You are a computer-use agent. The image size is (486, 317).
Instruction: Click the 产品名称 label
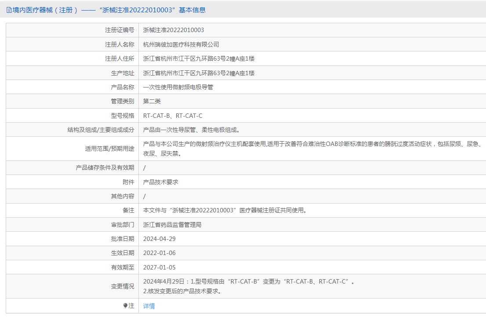coord(123,87)
